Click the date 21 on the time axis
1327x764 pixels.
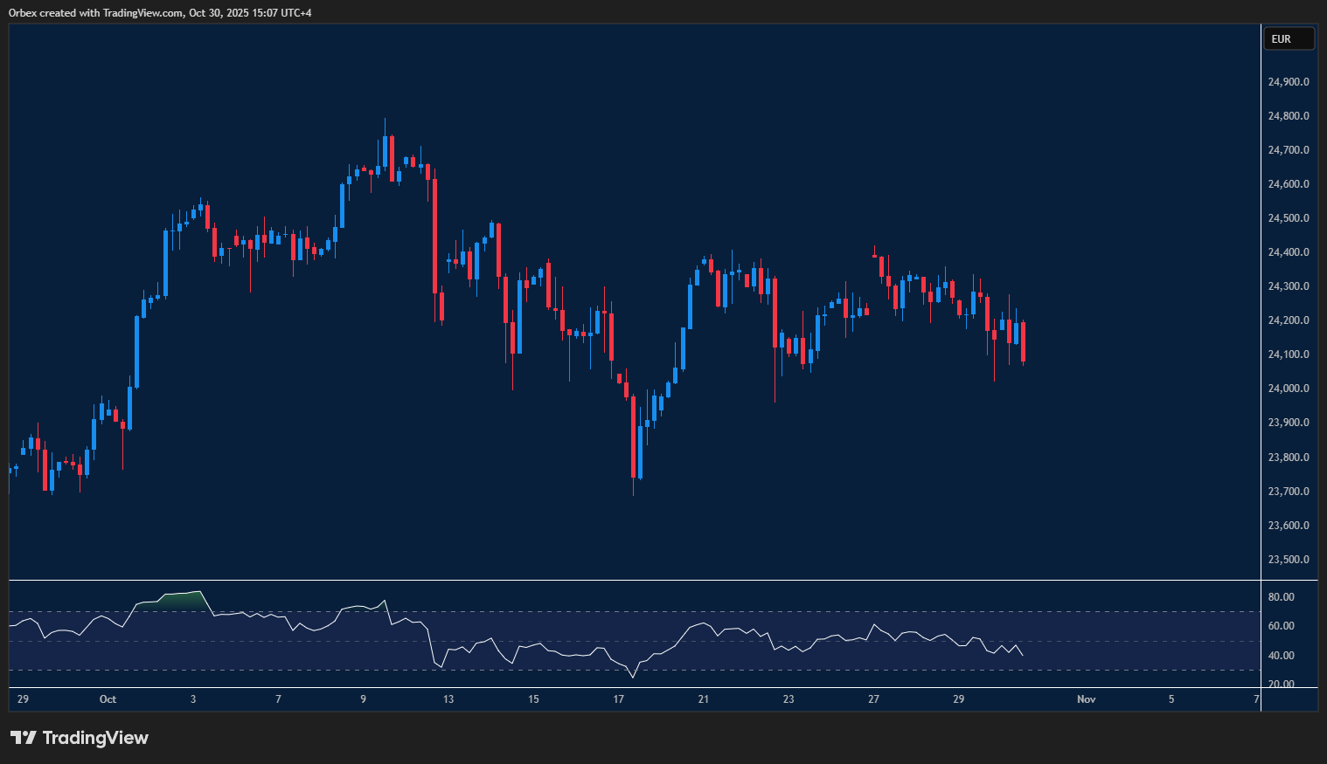[703, 699]
